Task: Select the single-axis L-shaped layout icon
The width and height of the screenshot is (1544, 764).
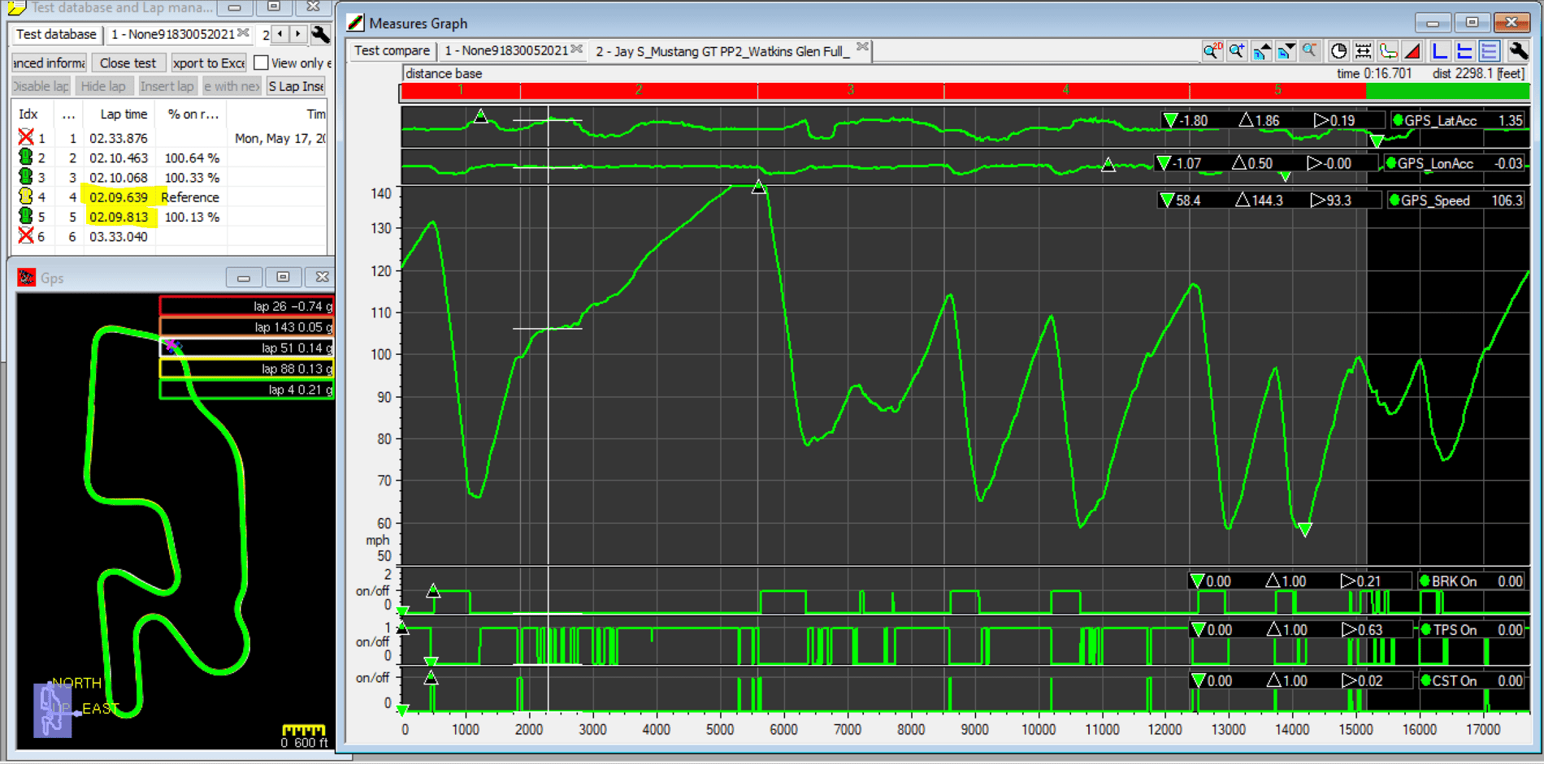Action: click(x=1440, y=51)
